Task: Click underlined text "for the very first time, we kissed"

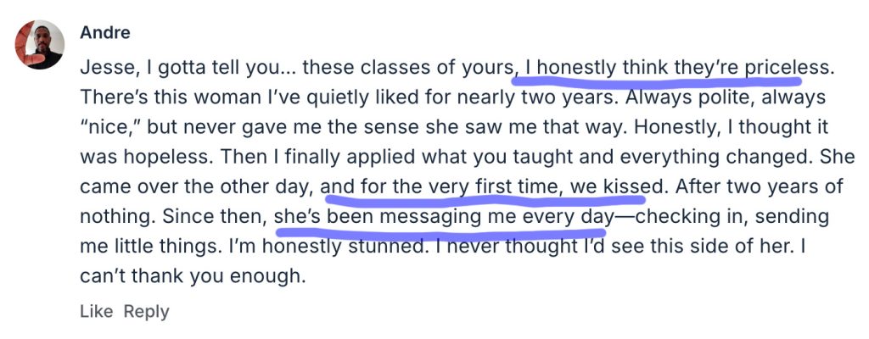Action: pyautogui.click(x=491, y=183)
